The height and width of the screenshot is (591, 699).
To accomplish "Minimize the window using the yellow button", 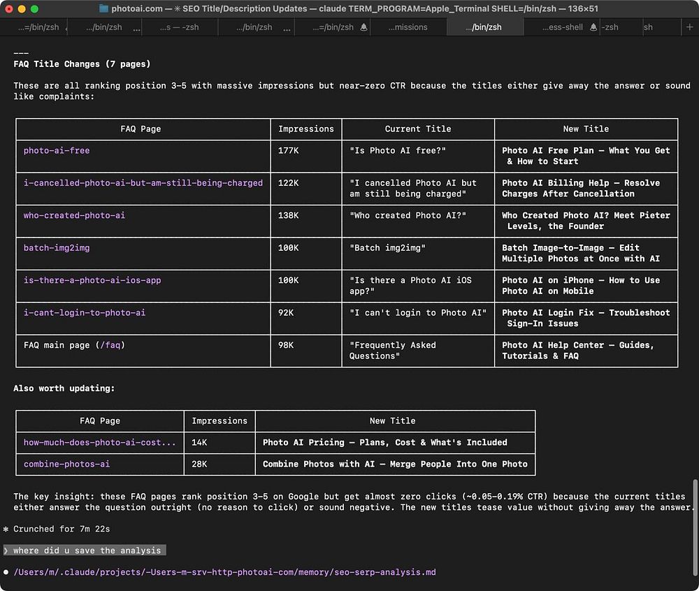I will tap(22, 9).
